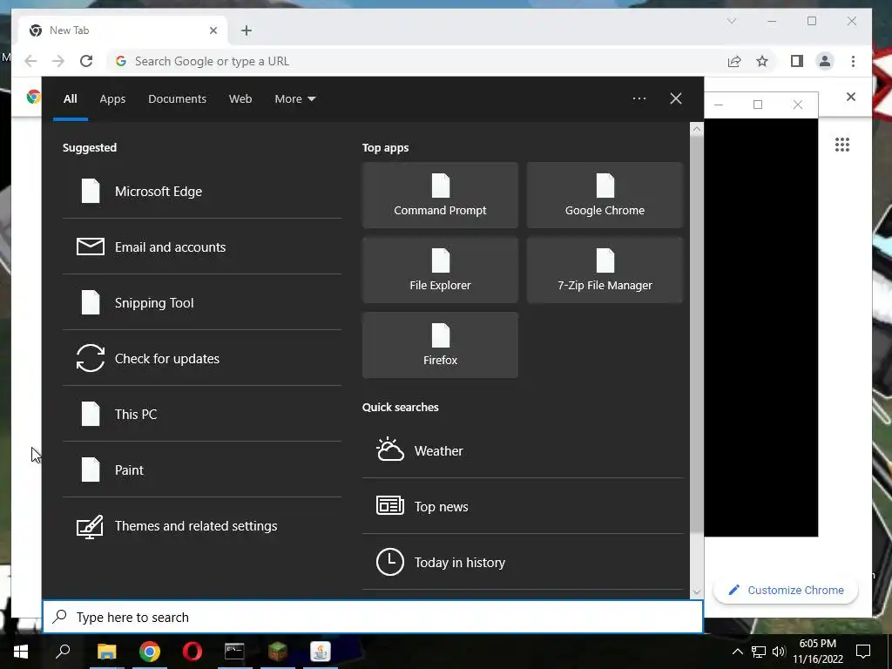Bookmark this tab with star icon
This screenshot has height=669, width=892.
[x=762, y=61]
